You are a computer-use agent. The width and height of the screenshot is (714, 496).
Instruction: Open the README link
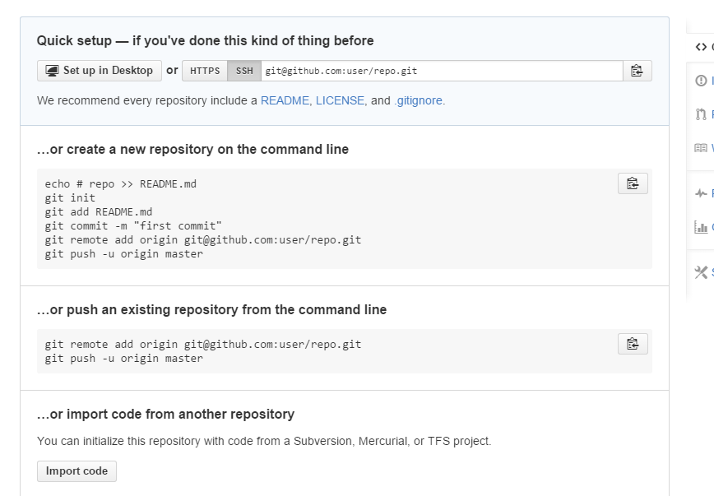(x=285, y=100)
